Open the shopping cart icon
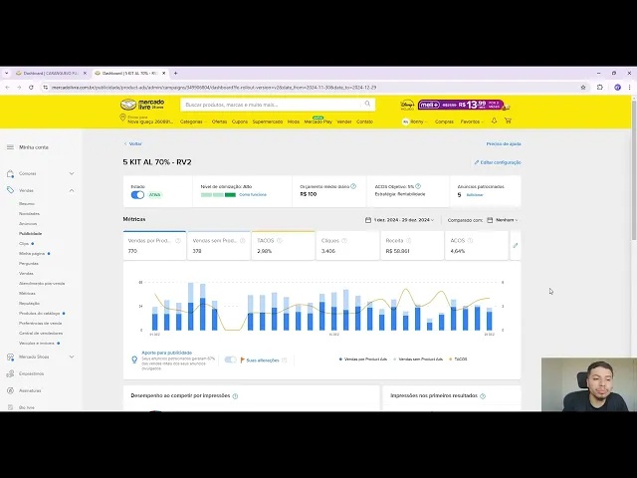This screenshot has width=637, height=478. point(508,120)
